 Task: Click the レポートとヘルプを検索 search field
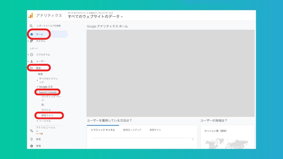[49, 26]
